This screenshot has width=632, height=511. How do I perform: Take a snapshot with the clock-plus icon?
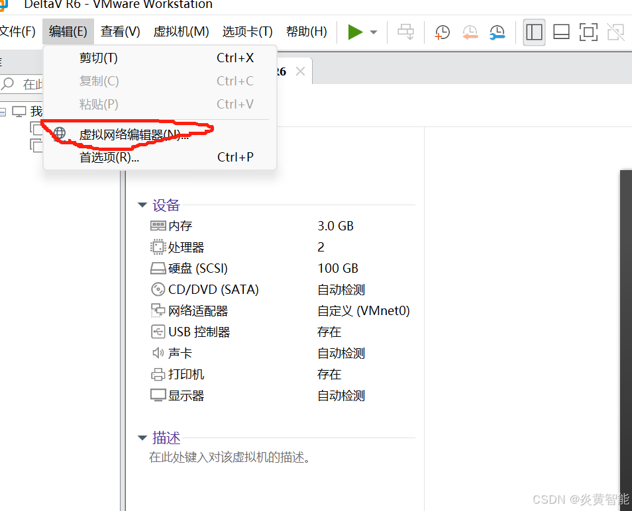click(442, 32)
